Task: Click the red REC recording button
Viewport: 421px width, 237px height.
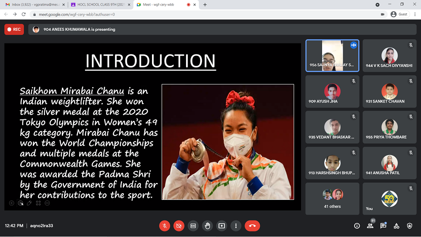Action: pos(14,30)
